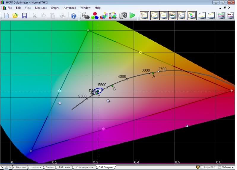237x170 pixels.
Task: Click the Copy icon in the toolbar
Action: [44, 16]
